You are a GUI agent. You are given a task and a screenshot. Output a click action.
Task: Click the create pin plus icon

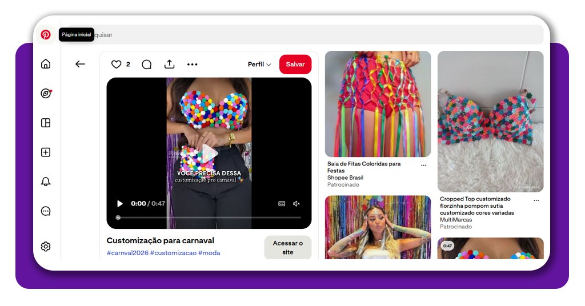click(46, 152)
